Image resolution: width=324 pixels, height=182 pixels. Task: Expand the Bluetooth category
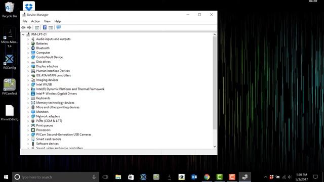coord(28,48)
